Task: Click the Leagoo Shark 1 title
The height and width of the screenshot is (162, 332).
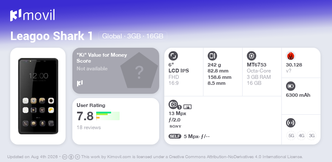Action: pyautogui.click(x=52, y=36)
